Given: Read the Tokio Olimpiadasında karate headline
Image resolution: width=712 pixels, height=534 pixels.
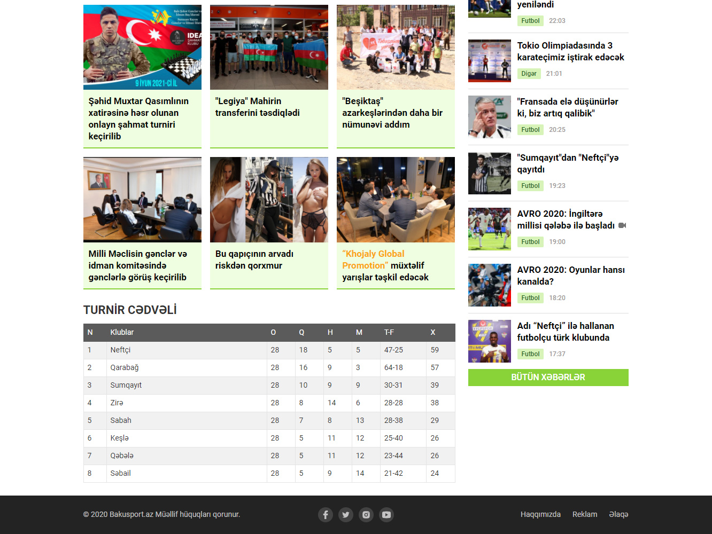Looking at the screenshot, I should (x=570, y=51).
